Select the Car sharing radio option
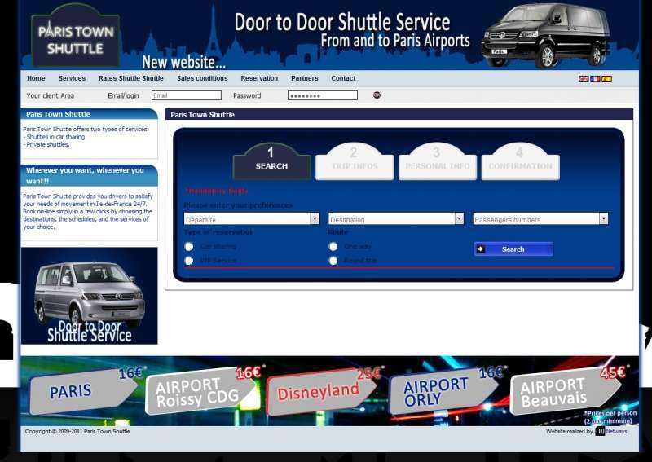This screenshot has height=462, width=652. [189, 247]
